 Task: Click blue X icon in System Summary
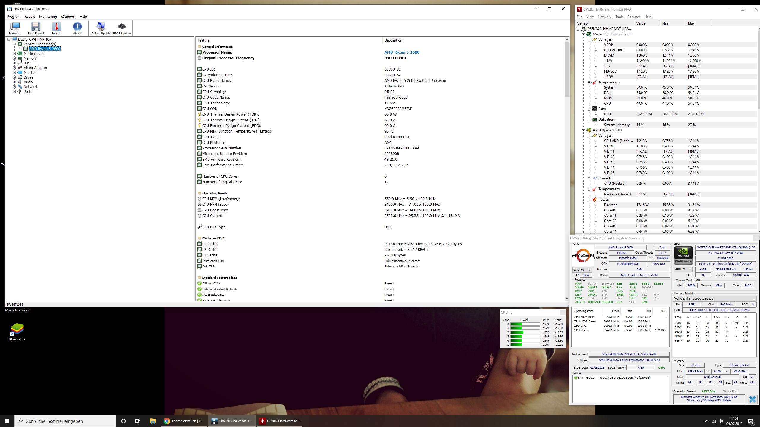752,399
